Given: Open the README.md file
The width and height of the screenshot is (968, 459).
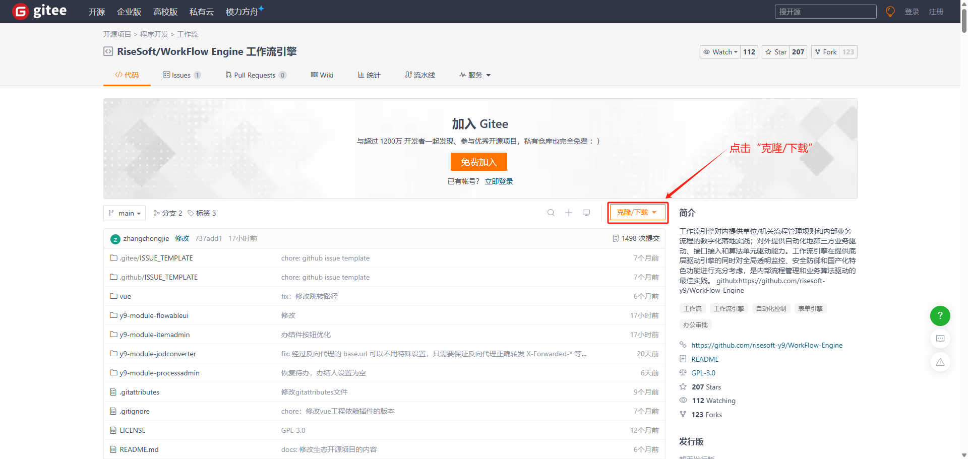Looking at the screenshot, I should 139,449.
